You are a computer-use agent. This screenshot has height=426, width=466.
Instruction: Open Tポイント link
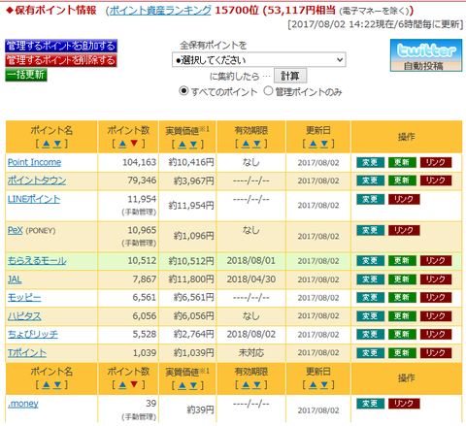coord(27,353)
